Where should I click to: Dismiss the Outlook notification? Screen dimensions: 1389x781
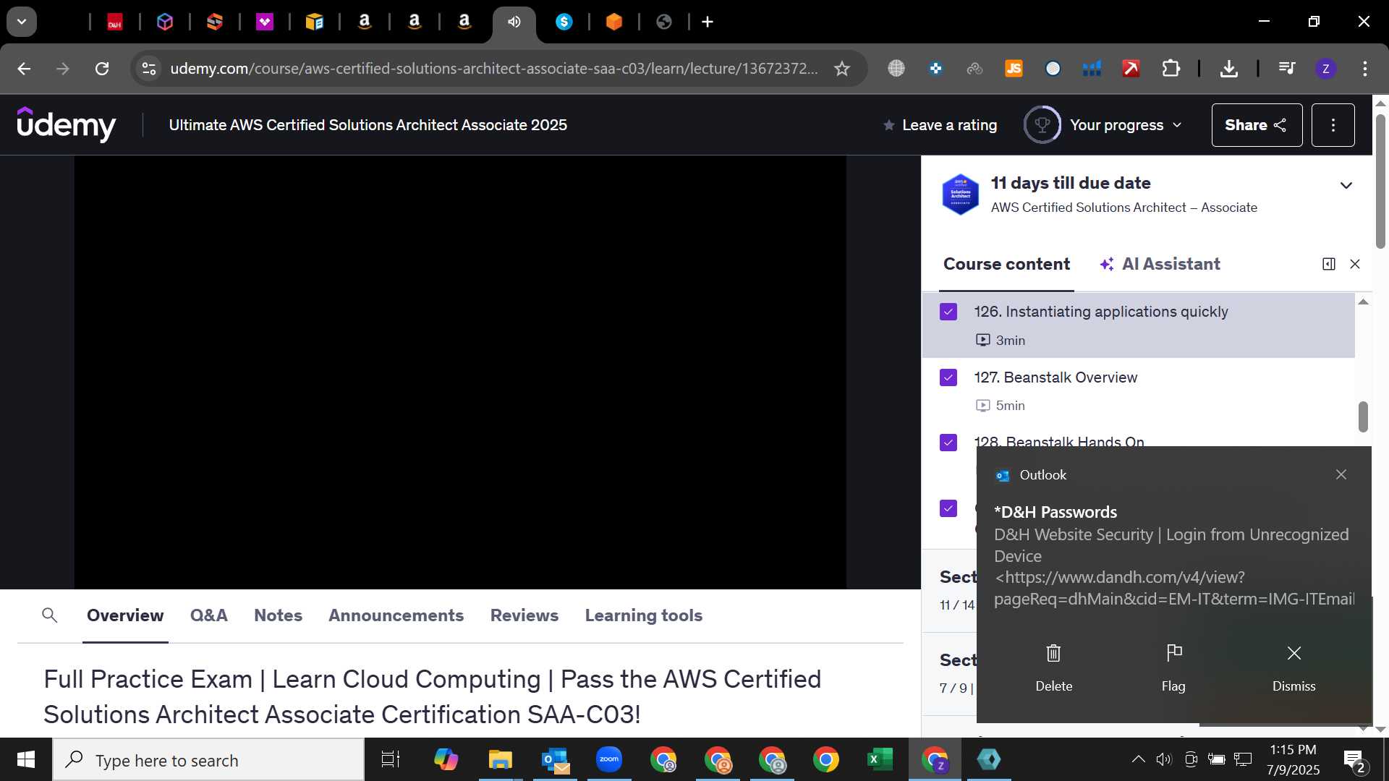[1294, 667]
